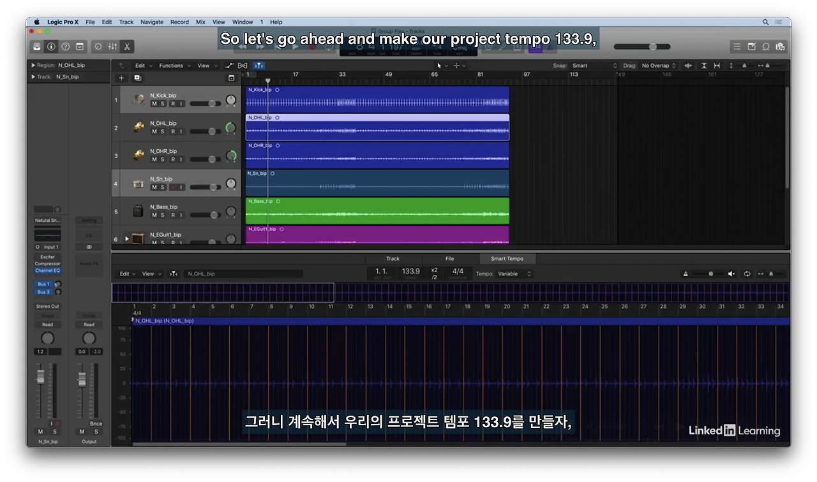The width and height of the screenshot is (817, 482).
Task: Expand N_EGuit1_bip track stack triangle
Action: click(126, 239)
